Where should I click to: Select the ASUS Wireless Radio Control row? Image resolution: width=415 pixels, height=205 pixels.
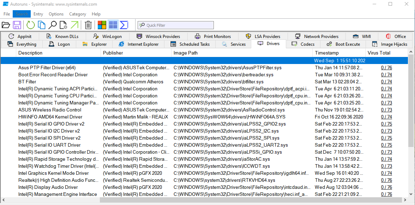pos(204,110)
